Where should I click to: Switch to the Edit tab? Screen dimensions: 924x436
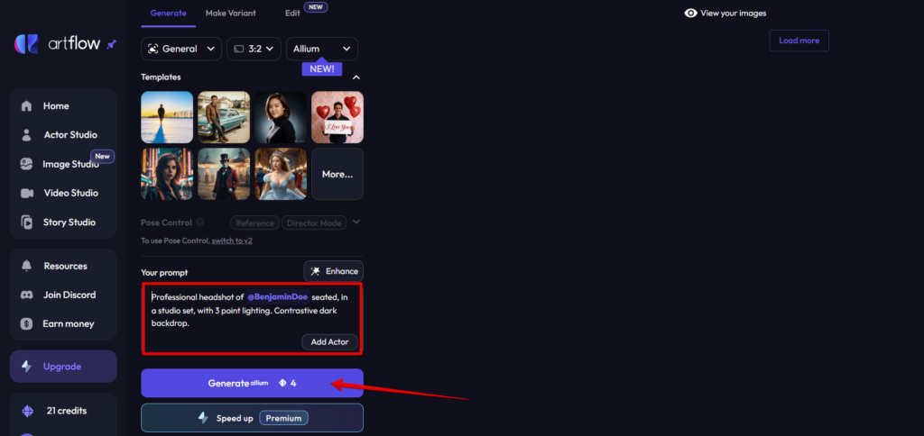click(293, 13)
